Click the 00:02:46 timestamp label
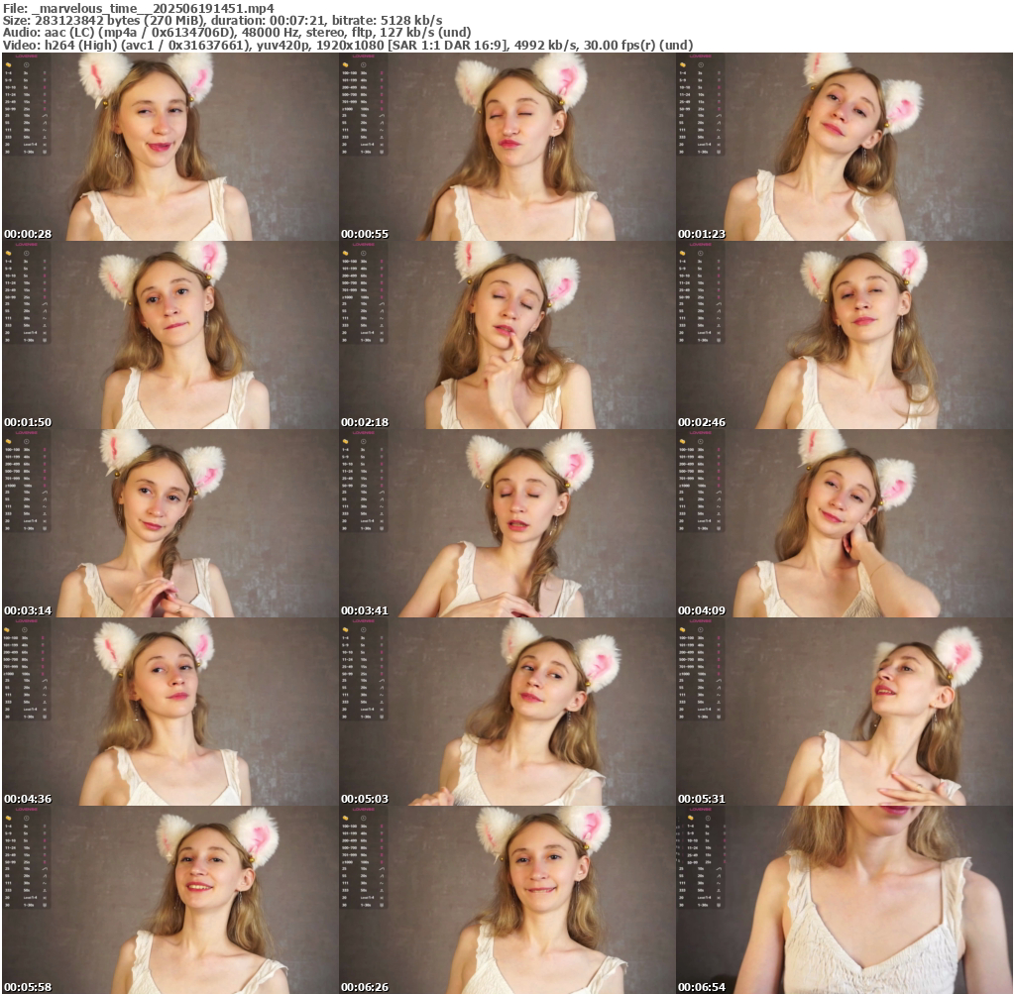 702,422
